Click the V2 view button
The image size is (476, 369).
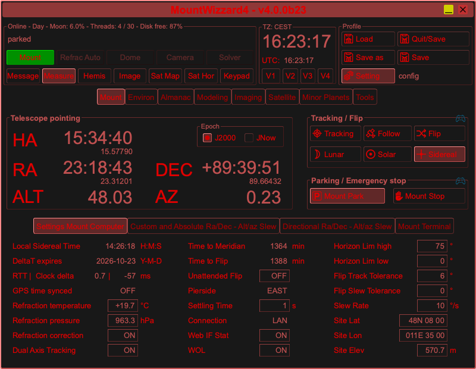(x=290, y=76)
